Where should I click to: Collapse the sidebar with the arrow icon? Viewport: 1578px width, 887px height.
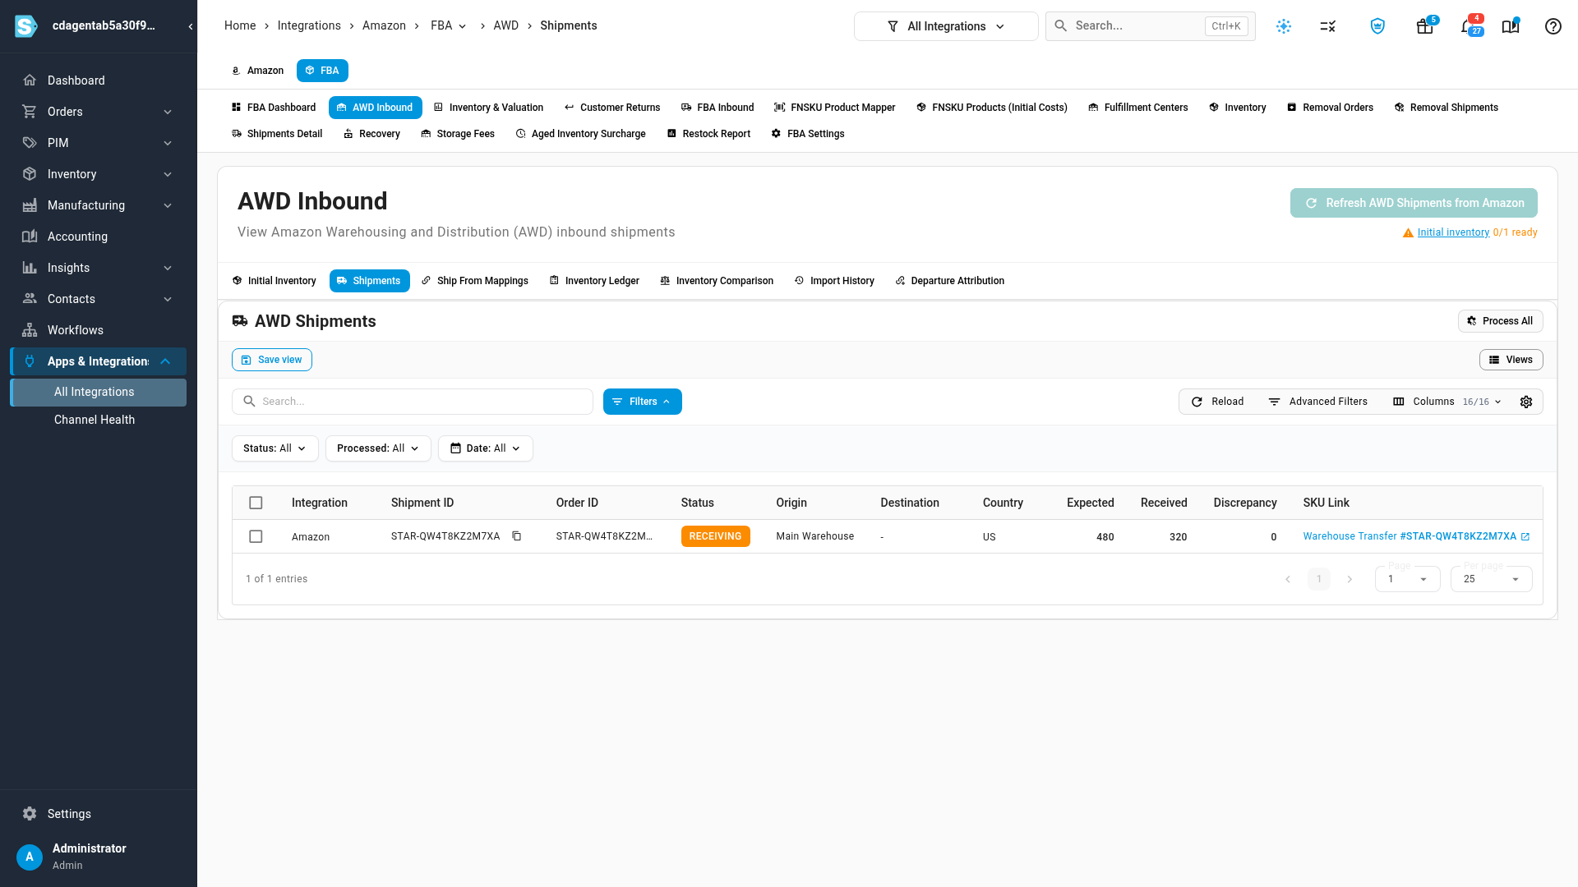191,26
